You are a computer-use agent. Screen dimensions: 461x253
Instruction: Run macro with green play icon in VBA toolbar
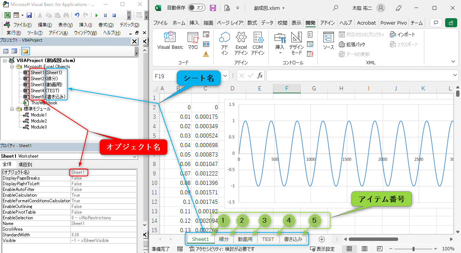(96, 15)
